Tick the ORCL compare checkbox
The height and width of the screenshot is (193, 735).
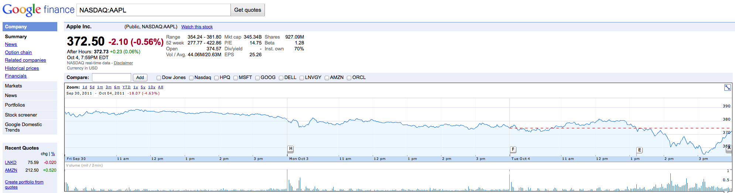tap(349, 78)
